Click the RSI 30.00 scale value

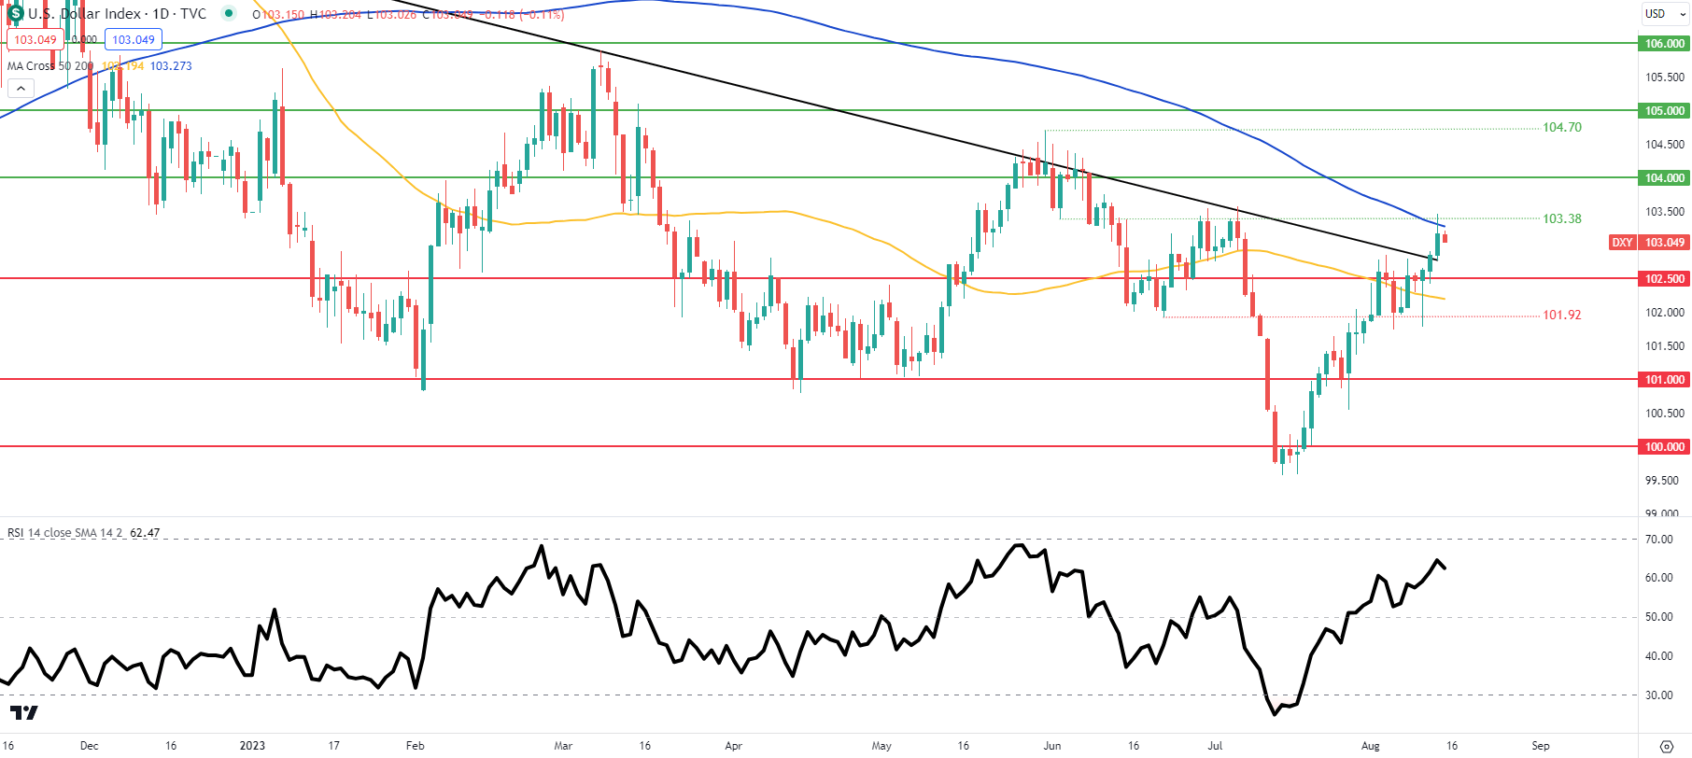(1659, 695)
